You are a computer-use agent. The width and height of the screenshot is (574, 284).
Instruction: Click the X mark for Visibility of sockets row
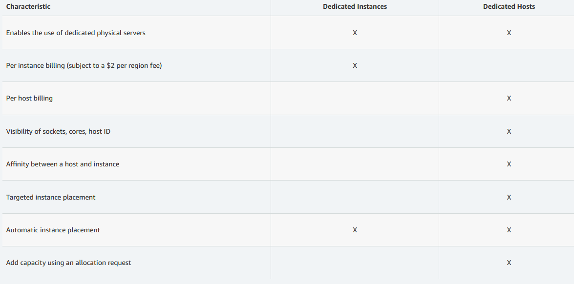[x=509, y=131]
